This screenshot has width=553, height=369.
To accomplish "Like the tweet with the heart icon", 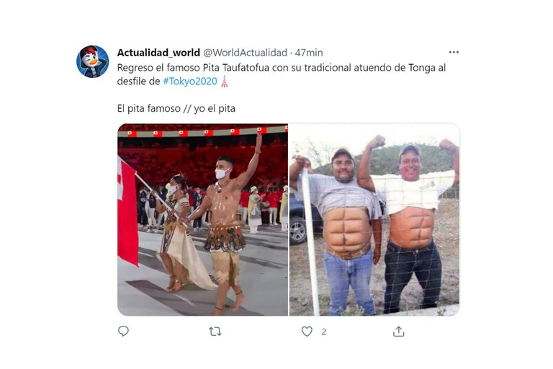I will (x=307, y=332).
